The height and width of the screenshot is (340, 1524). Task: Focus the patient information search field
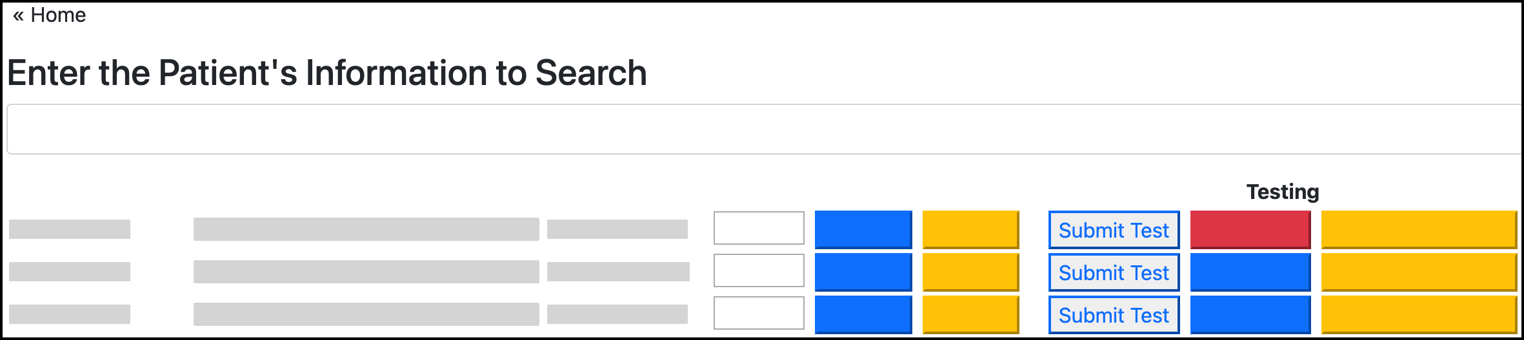[761, 129]
